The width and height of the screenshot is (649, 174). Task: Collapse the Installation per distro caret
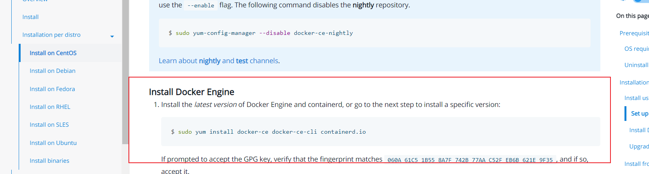coord(112,36)
